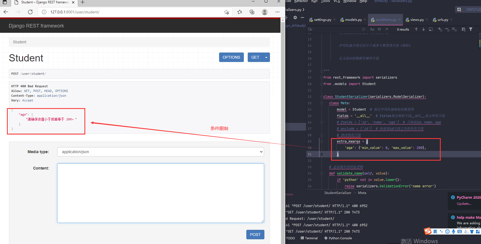Viewport: 481px width, 244px height.
Task: Click Sogou voice input microphone
Action: pyautogui.click(x=454, y=231)
